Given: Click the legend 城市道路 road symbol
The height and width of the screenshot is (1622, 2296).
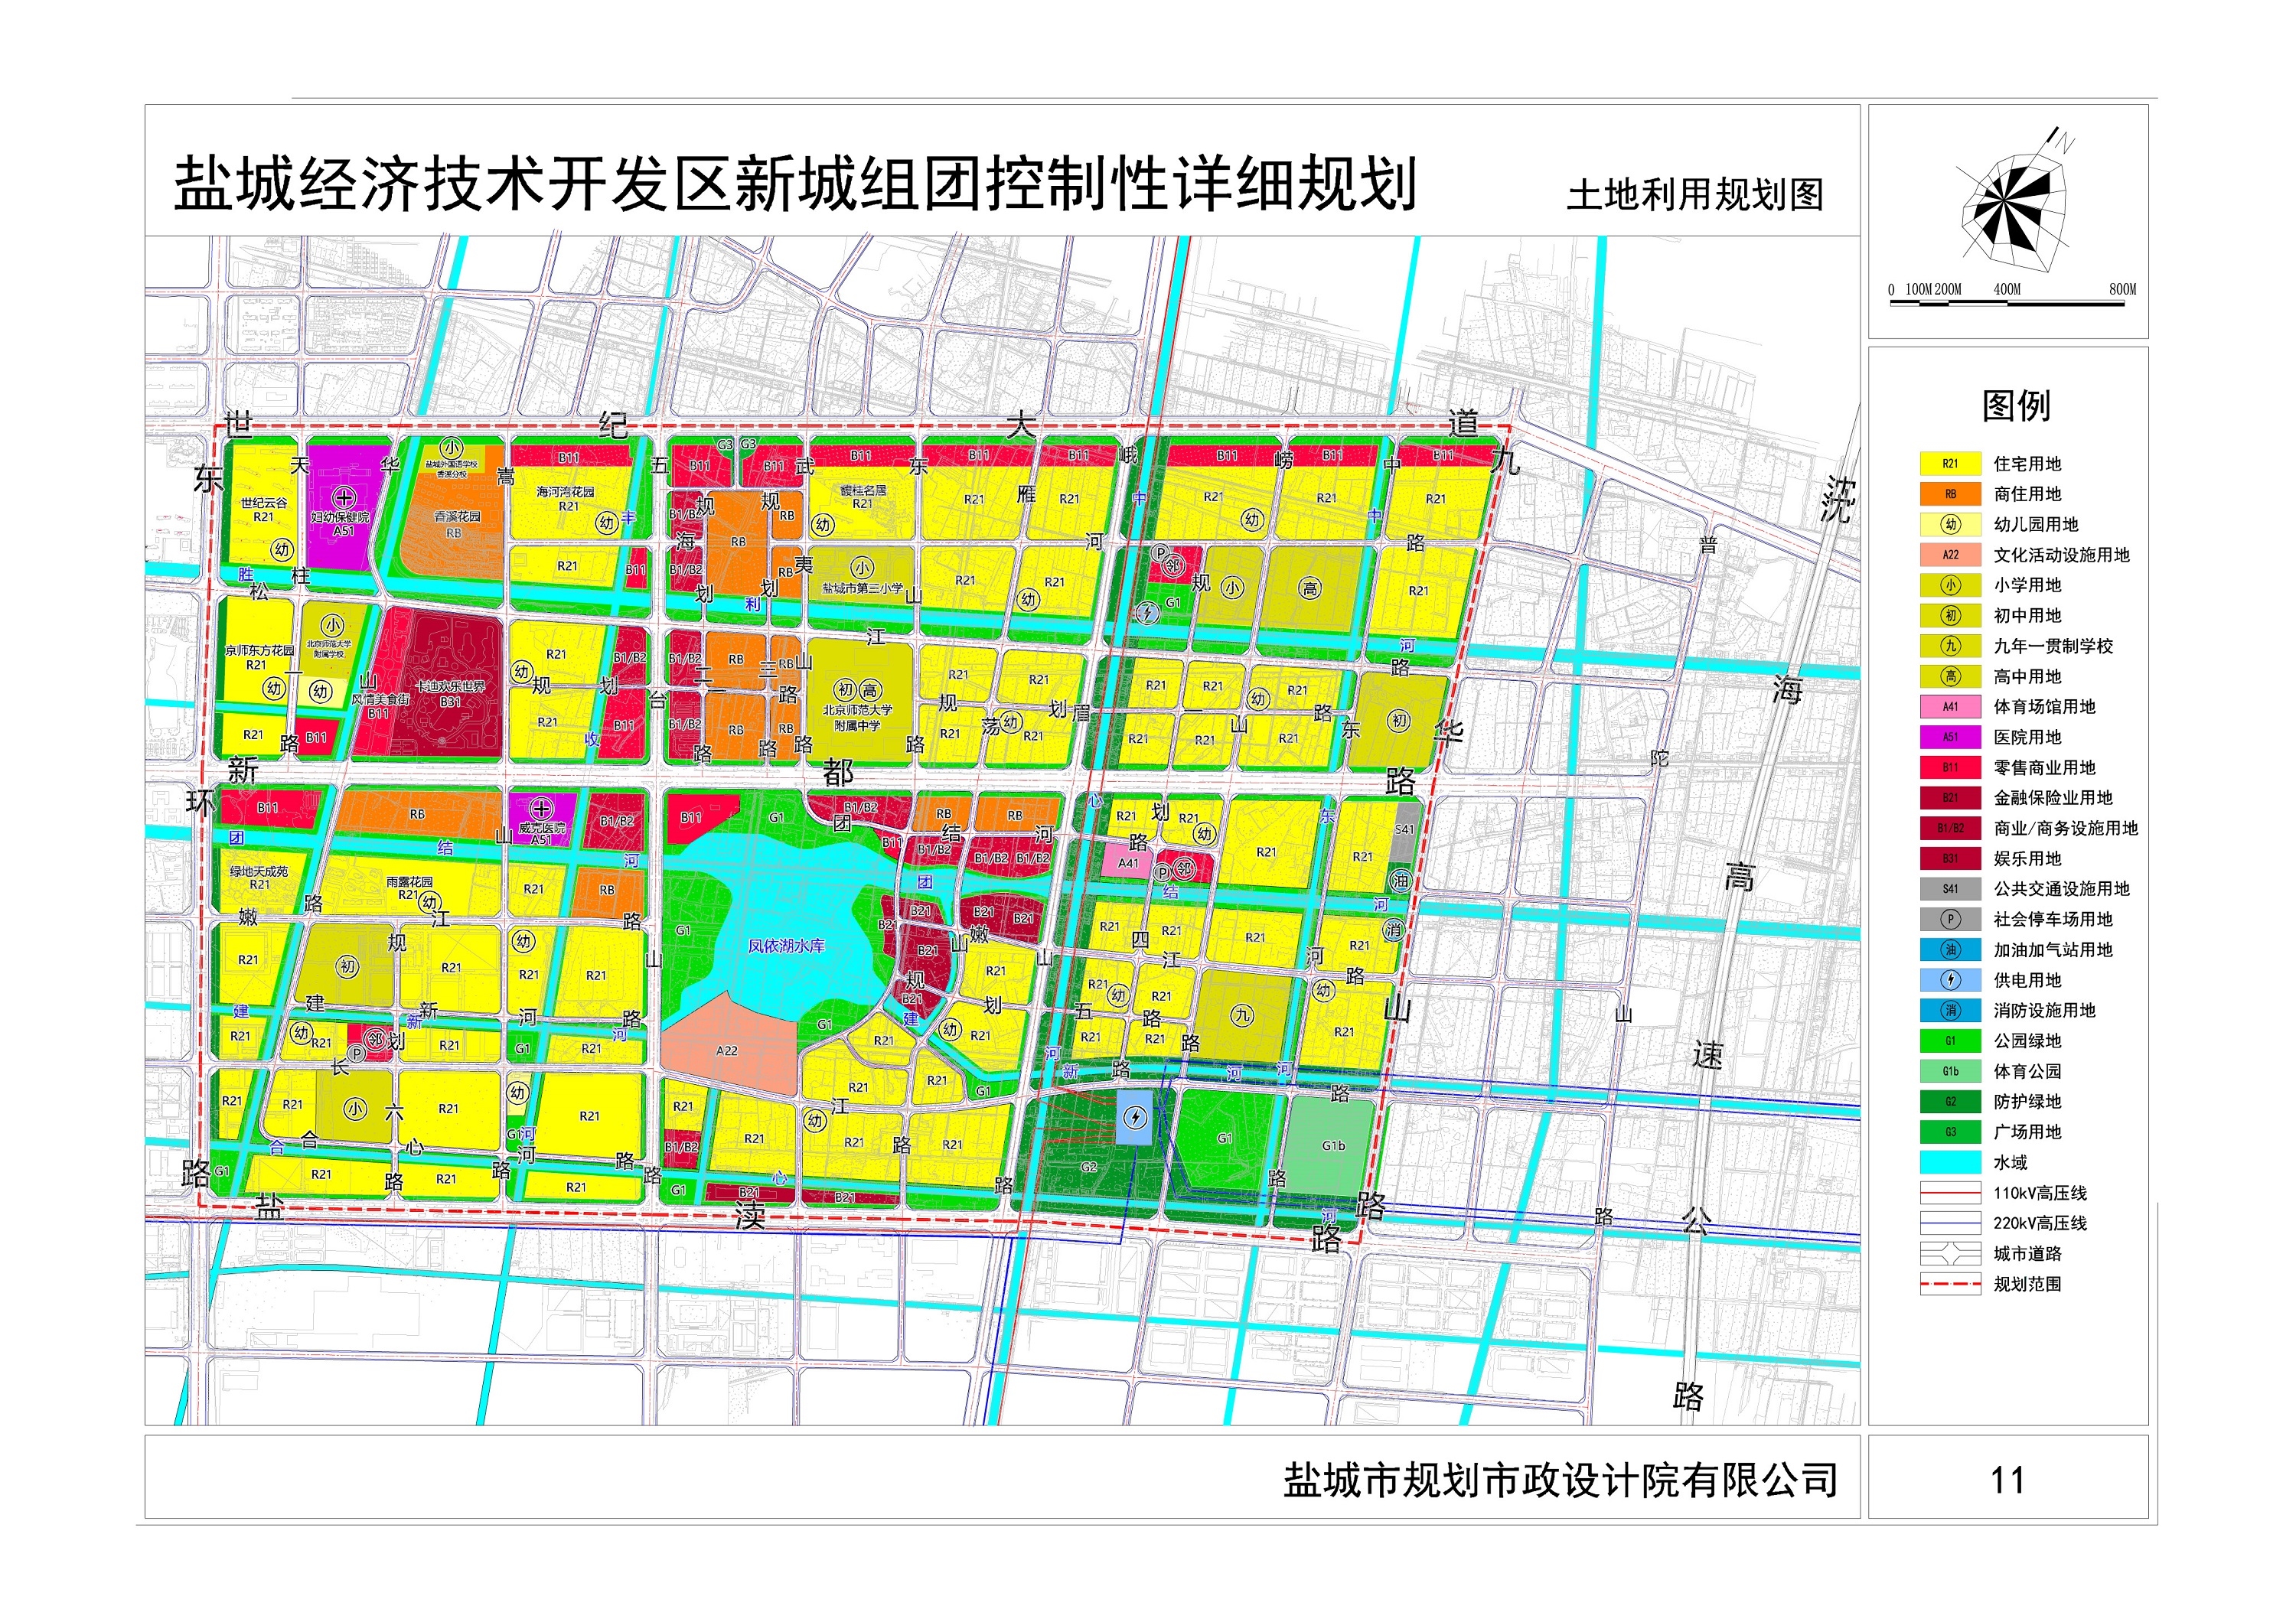Looking at the screenshot, I should tap(1950, 1253).
